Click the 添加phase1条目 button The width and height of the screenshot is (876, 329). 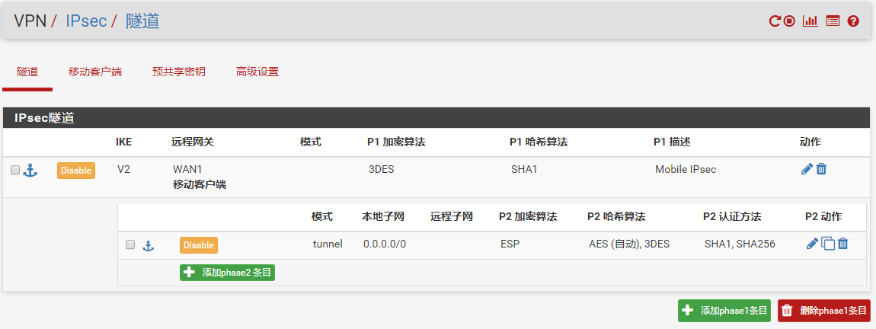click(x=724, y=311)
